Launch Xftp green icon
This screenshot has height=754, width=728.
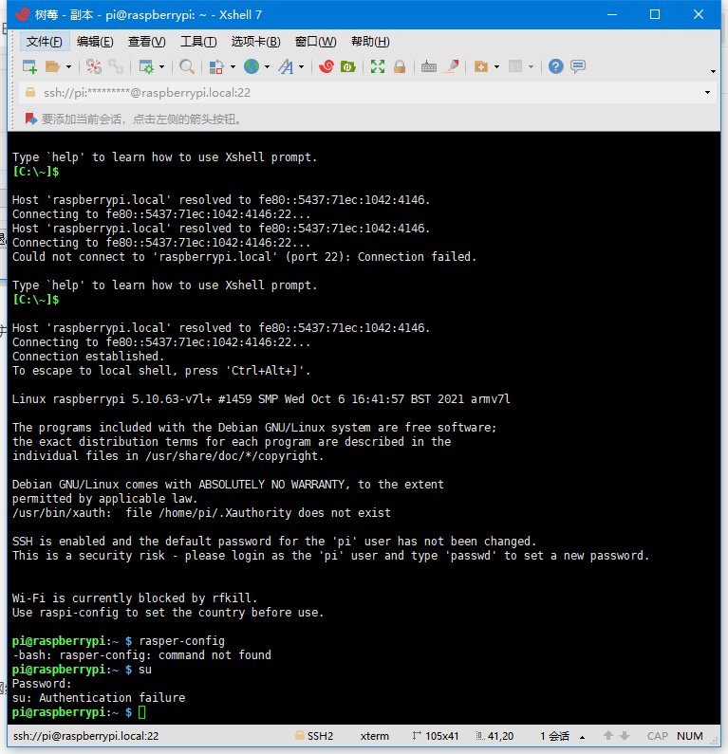(348, 66)
